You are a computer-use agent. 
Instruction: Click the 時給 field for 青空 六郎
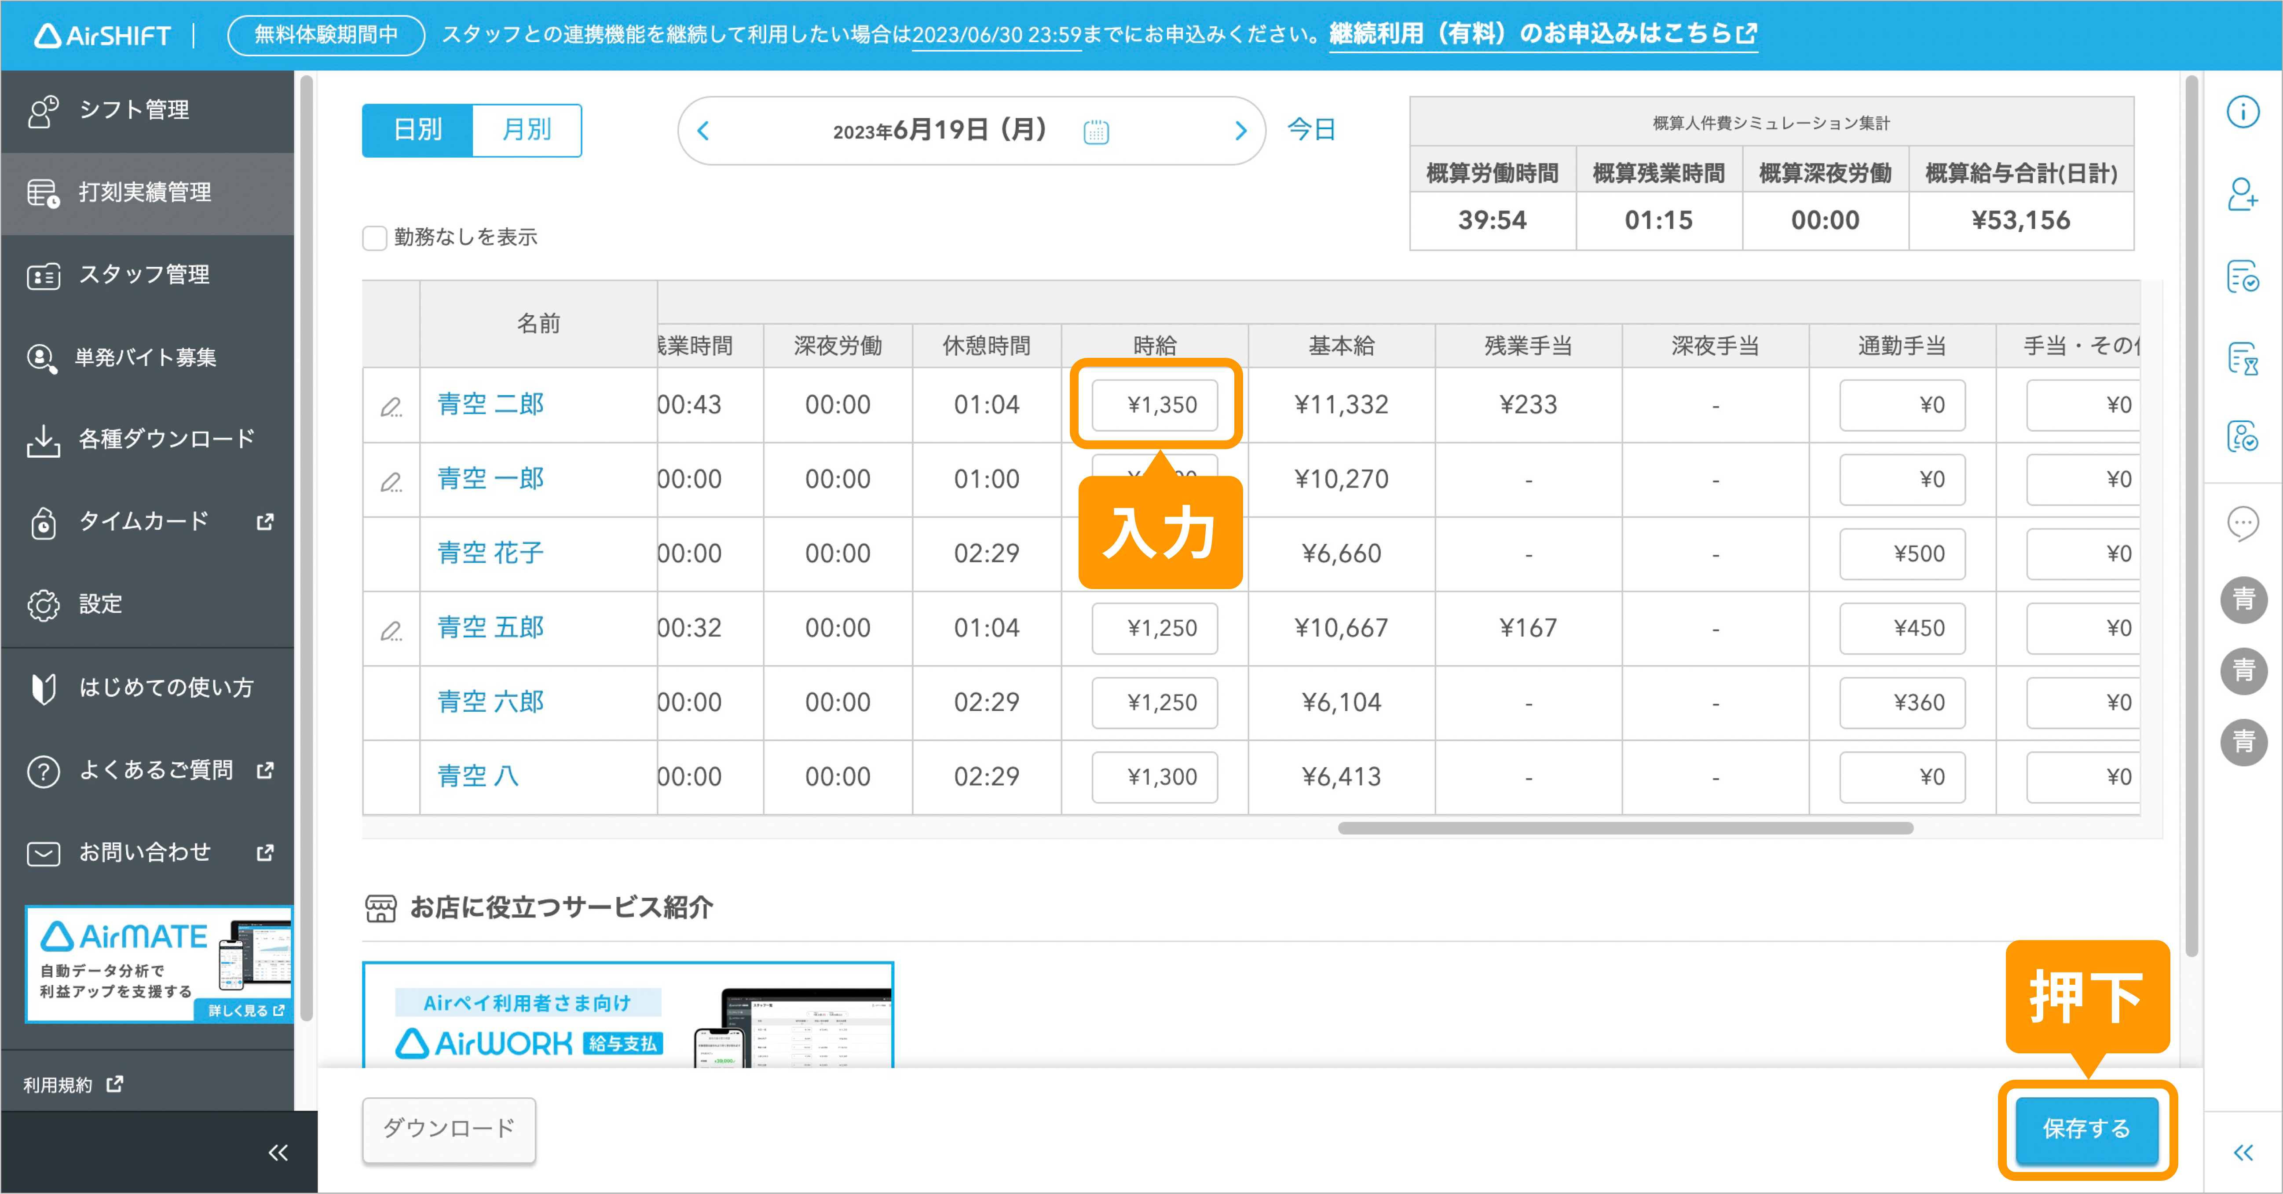point(1155,703)
